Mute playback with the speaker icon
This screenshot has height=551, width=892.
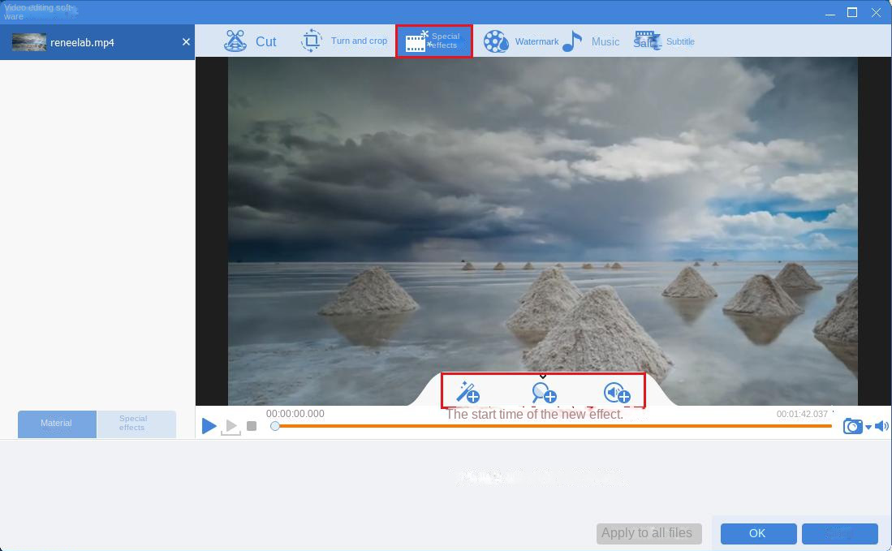882,425
